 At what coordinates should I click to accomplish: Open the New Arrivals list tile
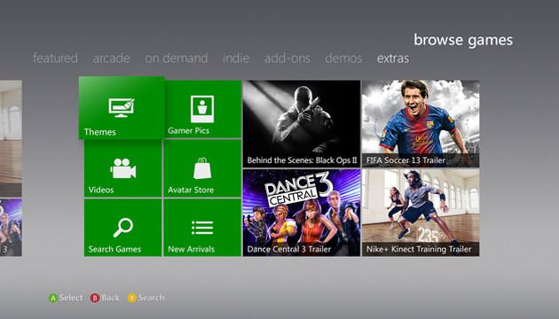click(x=202, y=228)
